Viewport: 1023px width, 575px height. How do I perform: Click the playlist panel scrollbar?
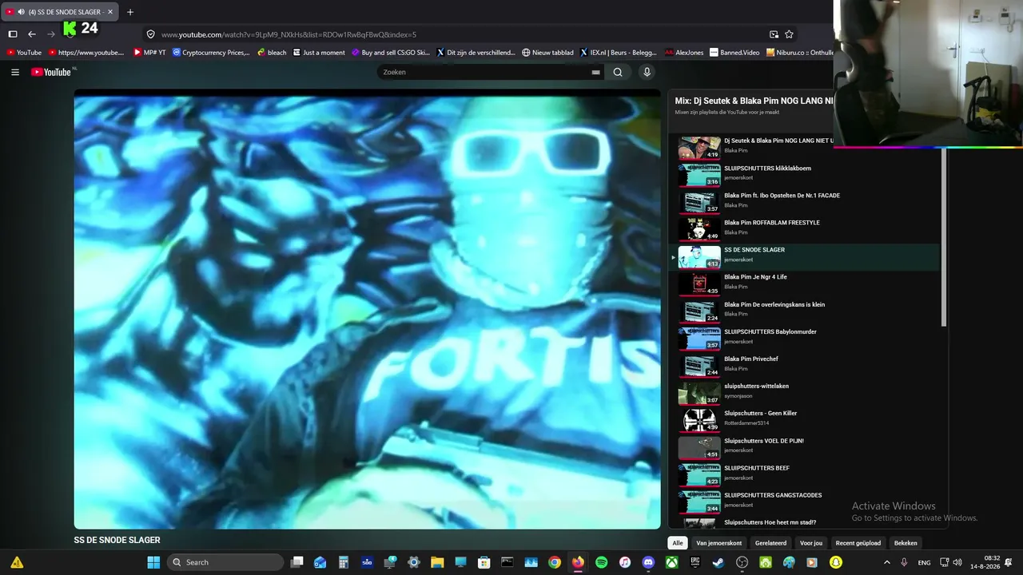point(944,237)
